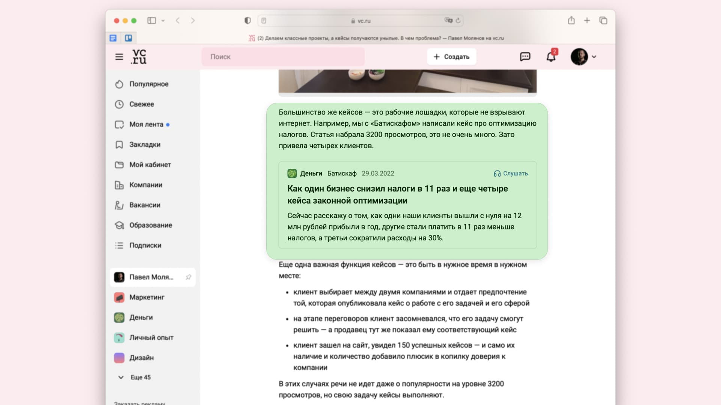
Task: Click Safari's privacy shield icon
Action: (x=247, y=21)
